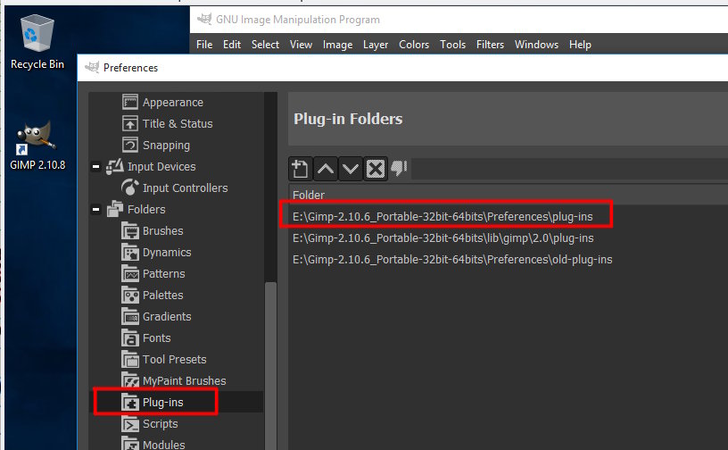This screenshot has width=728, height=450.
Task: Select the Modules label
Action: 164,445
